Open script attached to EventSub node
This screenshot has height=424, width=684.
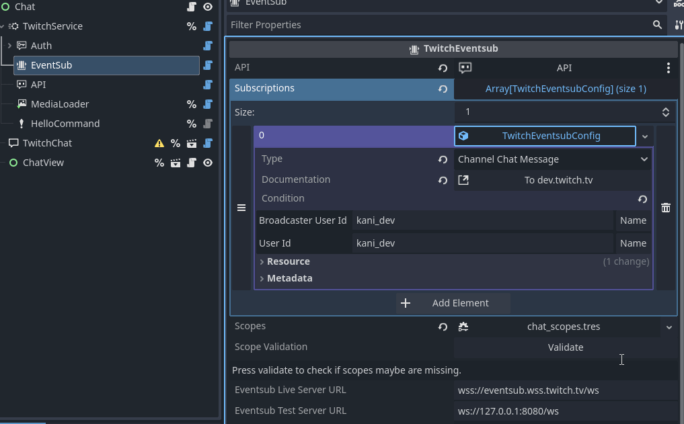click(208, 65)
